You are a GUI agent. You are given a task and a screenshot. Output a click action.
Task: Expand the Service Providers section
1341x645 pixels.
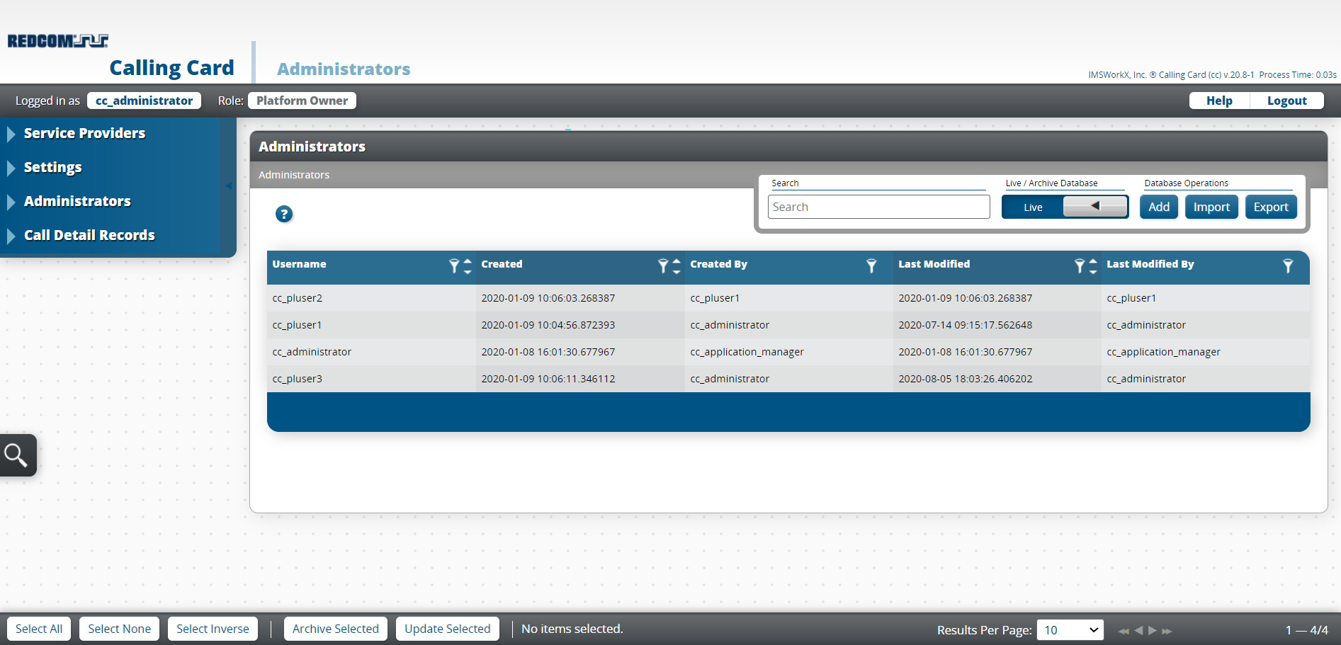tap(84, 133)
